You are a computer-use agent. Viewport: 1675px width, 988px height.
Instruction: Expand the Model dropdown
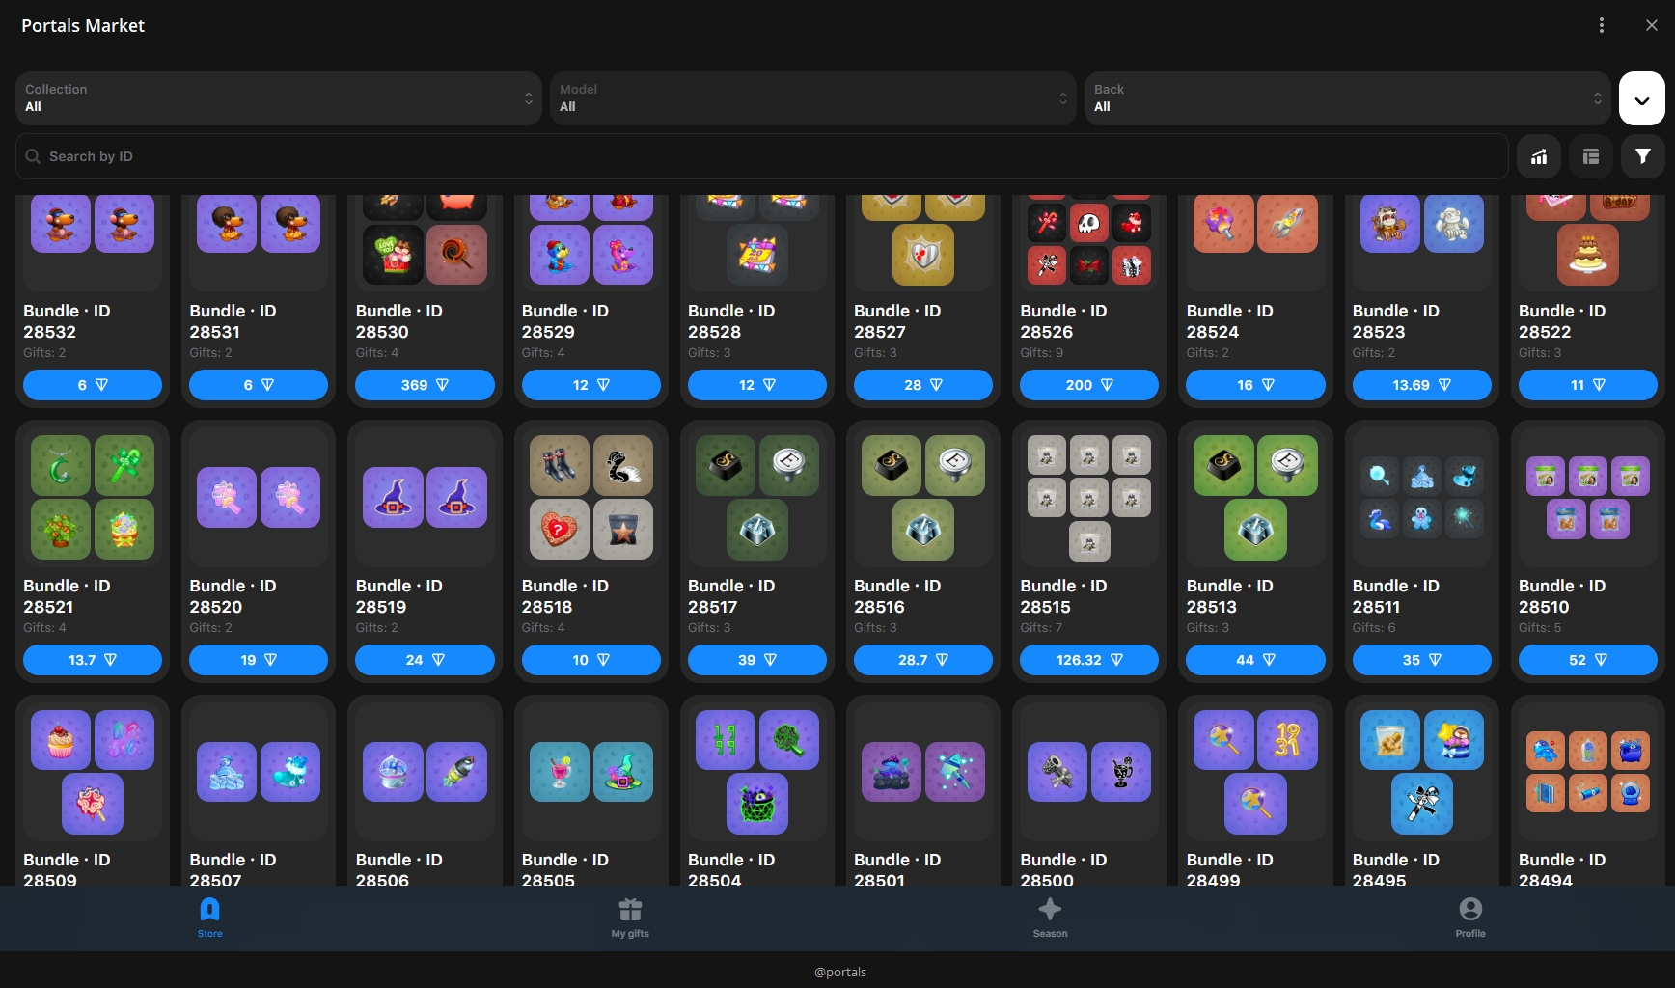tap(812, 98)
